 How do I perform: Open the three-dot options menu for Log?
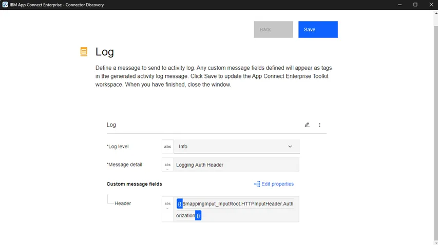[319, 125]
